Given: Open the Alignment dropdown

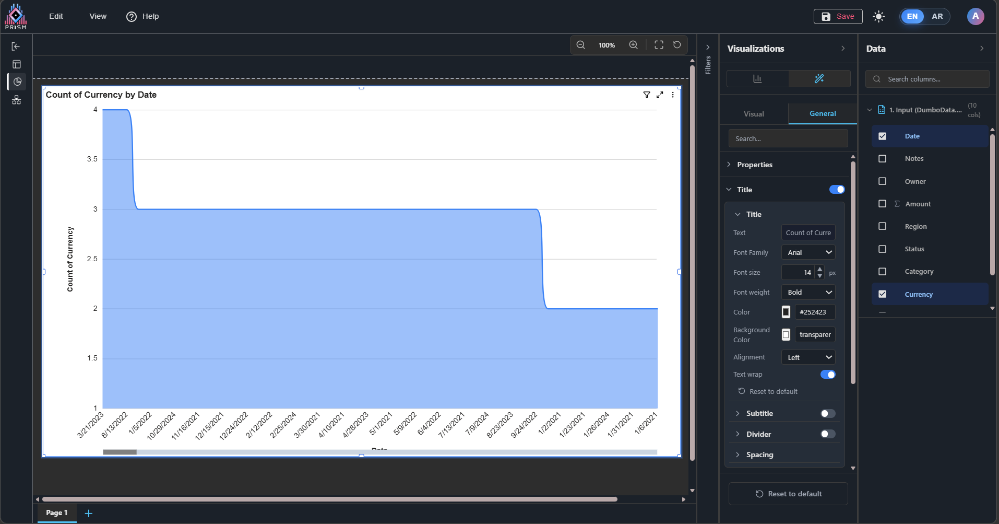Looking at the screenshot, I should (808, 357).
